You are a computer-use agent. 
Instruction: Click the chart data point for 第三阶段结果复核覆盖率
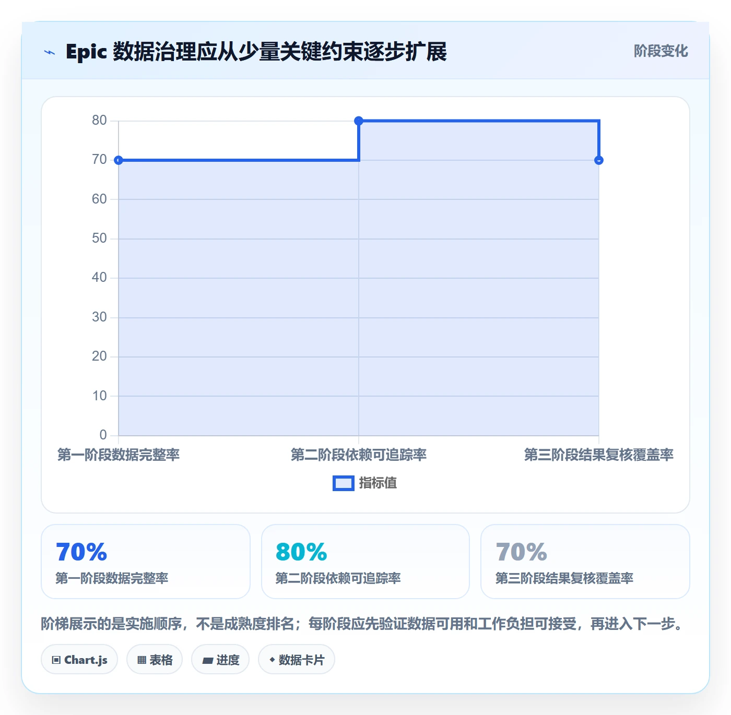click(x=599, y=160)
